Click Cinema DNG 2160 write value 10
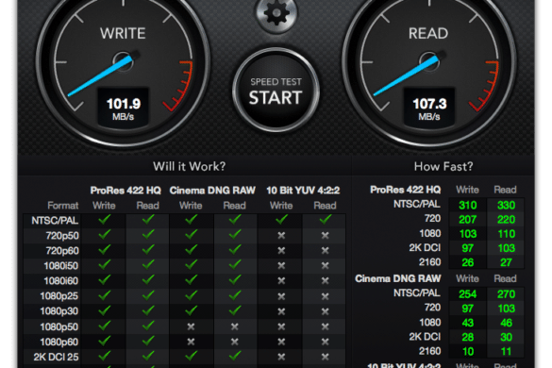 click(467, 351)
